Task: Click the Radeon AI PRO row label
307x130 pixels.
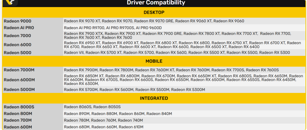Action: click(x=19, y=28)
